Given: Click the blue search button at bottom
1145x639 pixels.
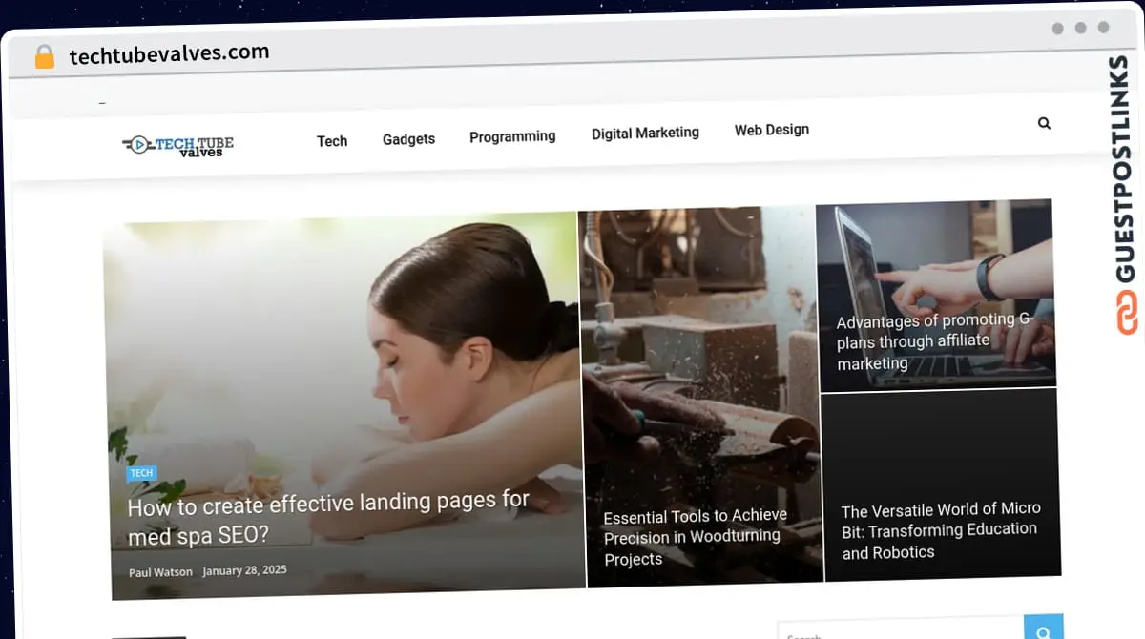Looking at the screenshot, I should [1043, 629].
